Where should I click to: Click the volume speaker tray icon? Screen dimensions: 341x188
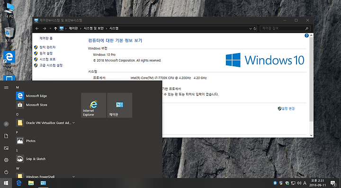[299, 183]
